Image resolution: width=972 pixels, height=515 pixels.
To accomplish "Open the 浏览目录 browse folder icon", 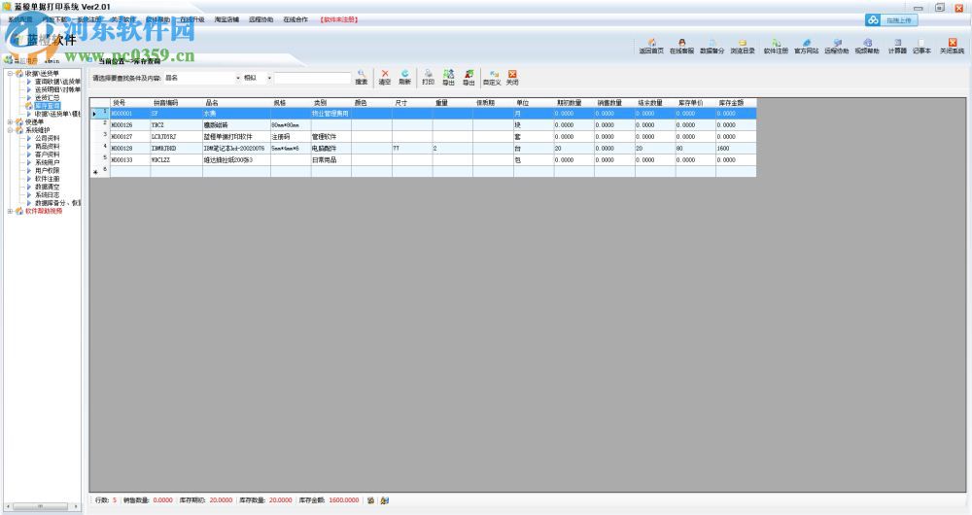I will [x=742, y=47].
